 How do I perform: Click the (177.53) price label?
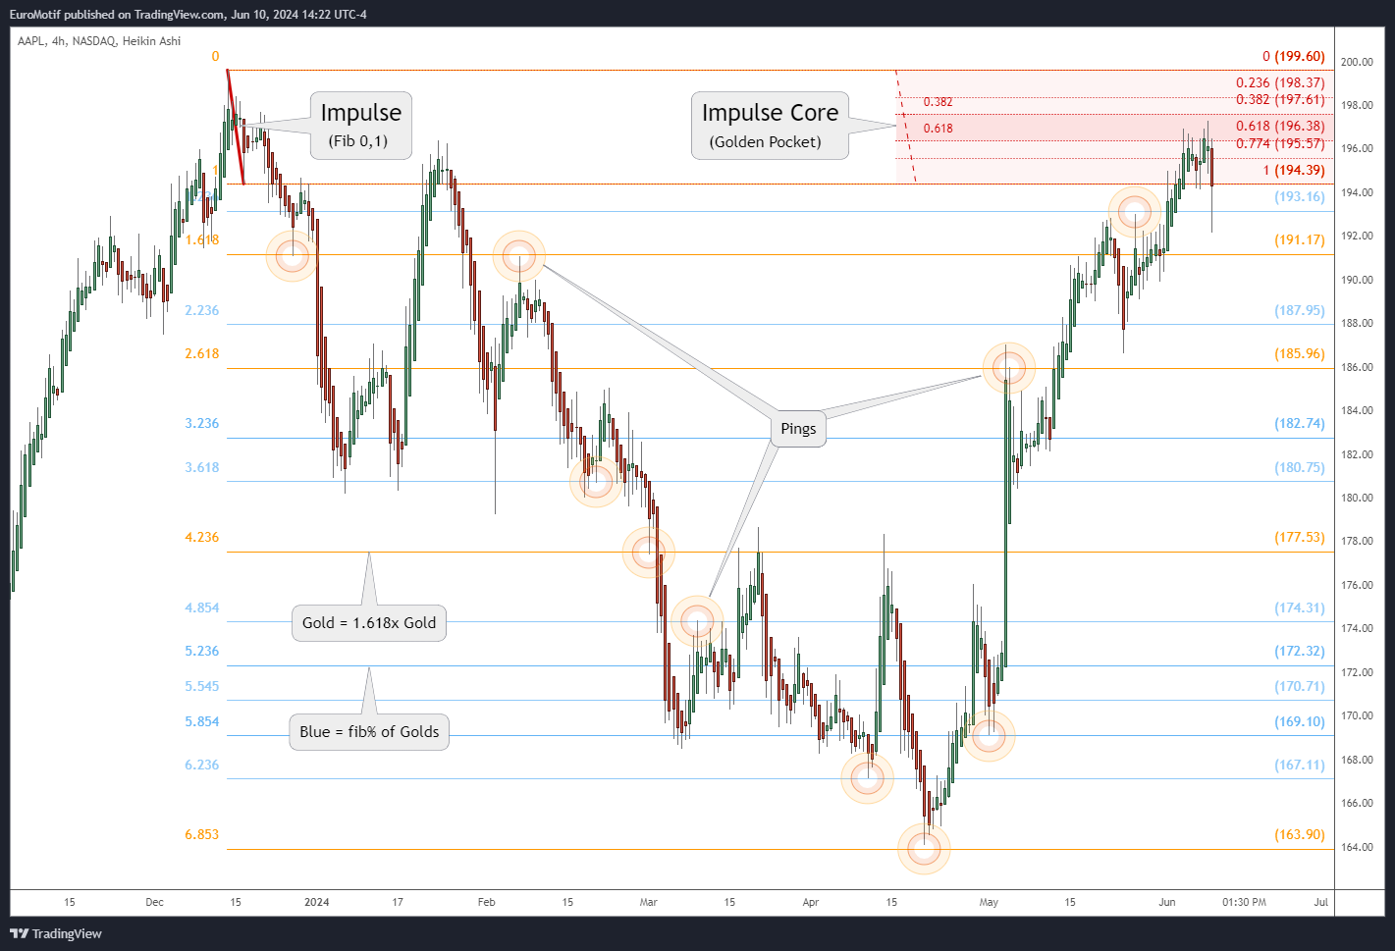1300,537
